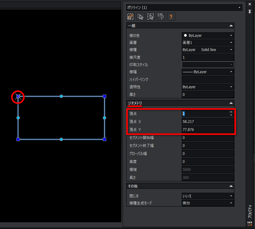Open the 閉じる いいえ dropdown

[x=208, y=196]
